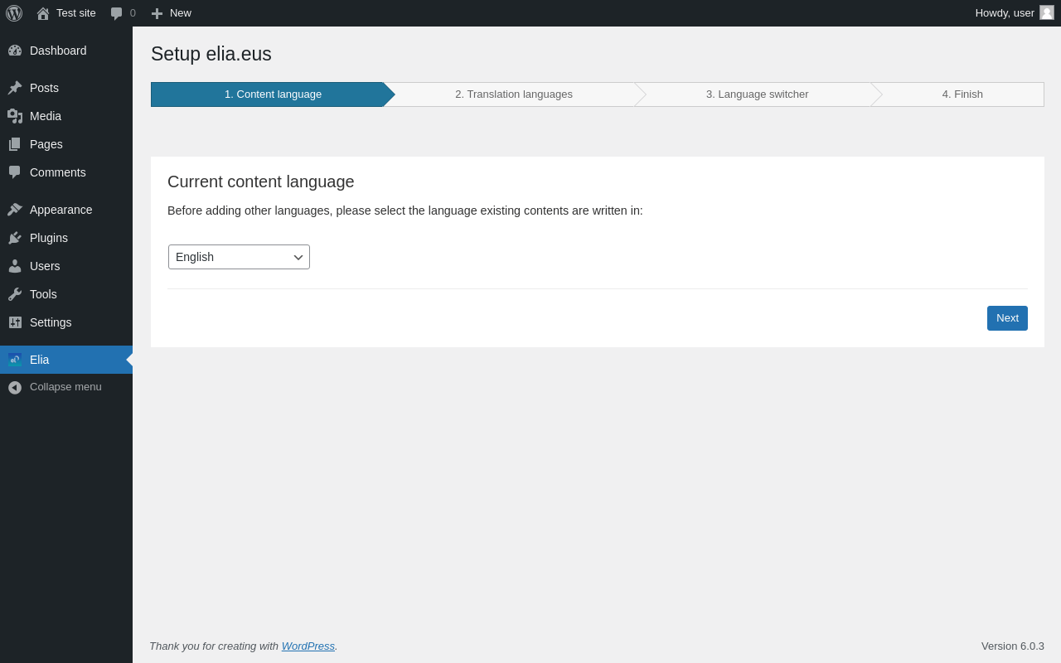Click the Version 6.0.3 footer text
This screenshot has width=1061, height=663.
(x=1013, y=646)
